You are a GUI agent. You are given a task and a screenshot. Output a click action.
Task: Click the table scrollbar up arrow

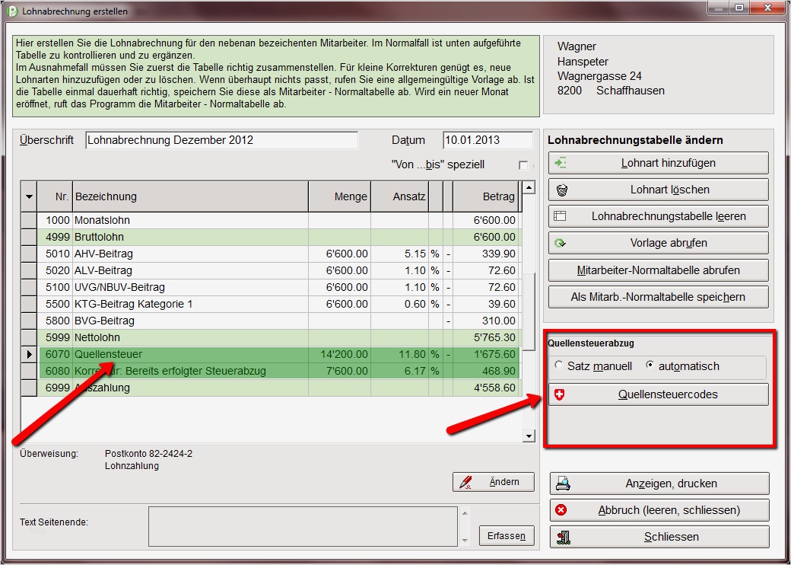529,188
